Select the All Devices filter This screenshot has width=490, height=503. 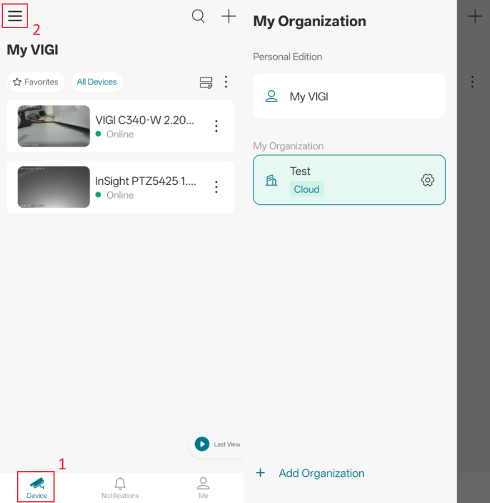[97, 82]
